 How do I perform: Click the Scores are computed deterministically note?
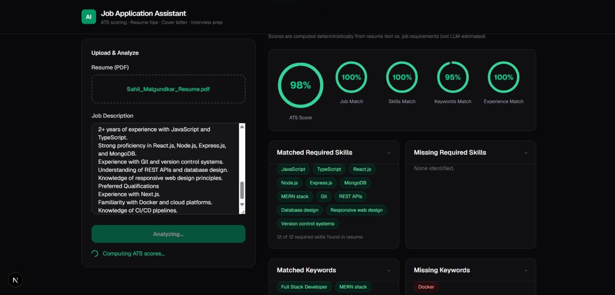(377, 36)
